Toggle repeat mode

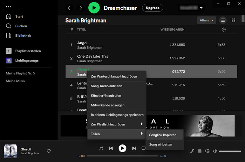point(143,148)
